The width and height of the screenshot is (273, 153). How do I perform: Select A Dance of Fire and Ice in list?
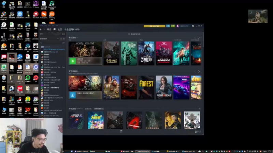click(x=53, y=49)
